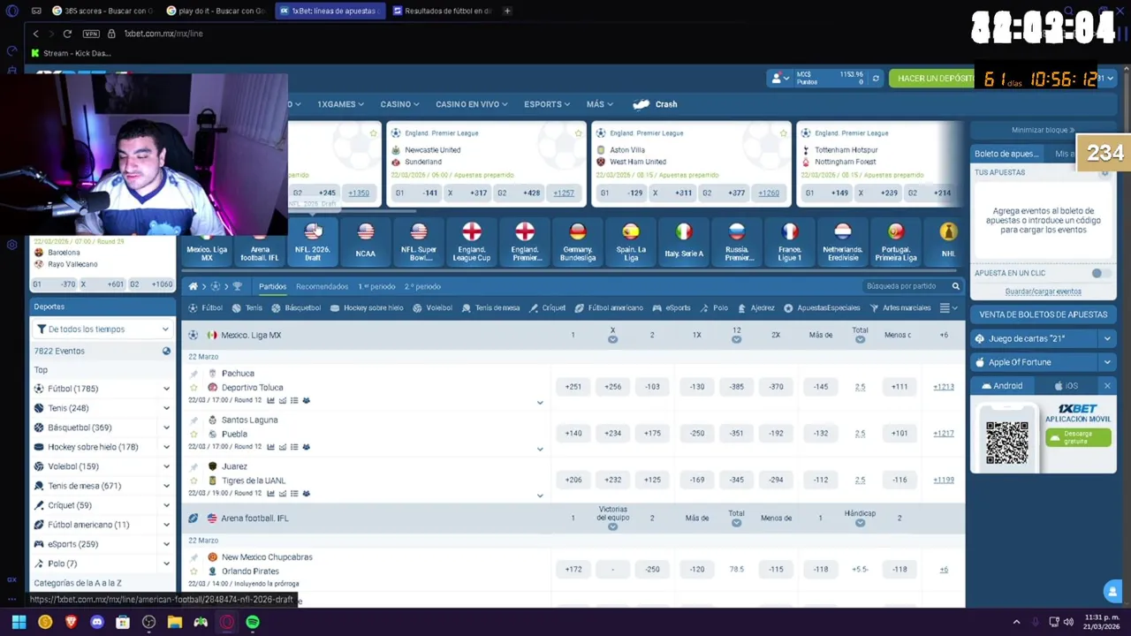Open the 1XGAMES menu
The width and height of the screenshot is (1131, 636).
pyautogui.click(x=340, y=104)
